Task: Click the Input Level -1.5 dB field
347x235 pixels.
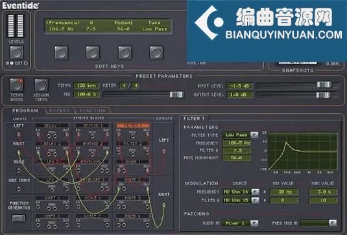Action: tap(240, 85)
